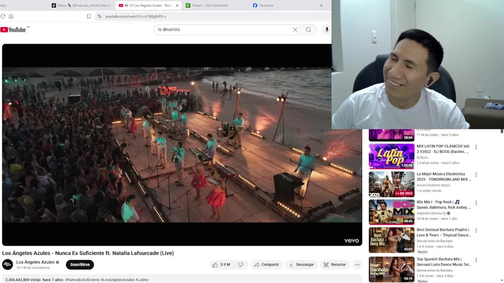Open the 58:04 video thumbnail at top
This screenshot has height=283, width=504.
coord(392,135)
